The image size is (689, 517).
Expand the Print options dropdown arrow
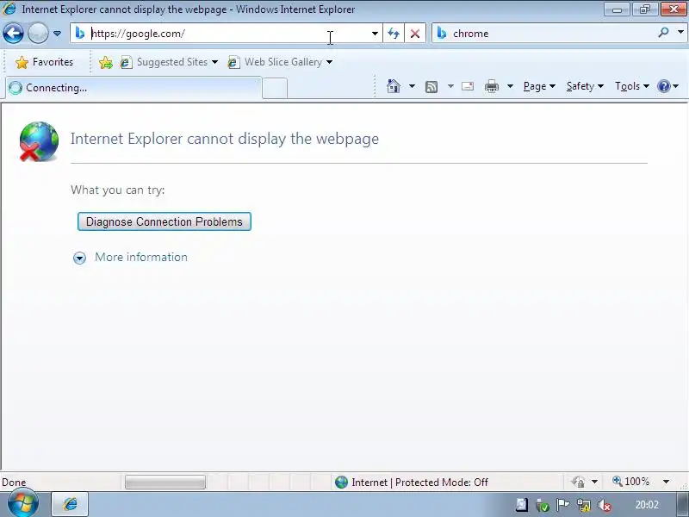coord(510,86)
